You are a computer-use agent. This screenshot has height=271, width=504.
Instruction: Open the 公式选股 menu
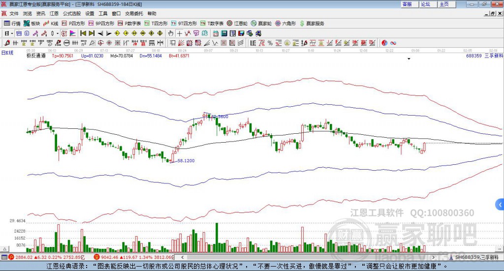pyautogui.click(x=72, y=13)
